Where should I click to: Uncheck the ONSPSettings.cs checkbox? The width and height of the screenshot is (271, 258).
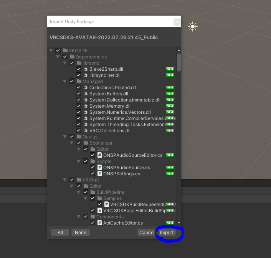[x=93, y=173]
